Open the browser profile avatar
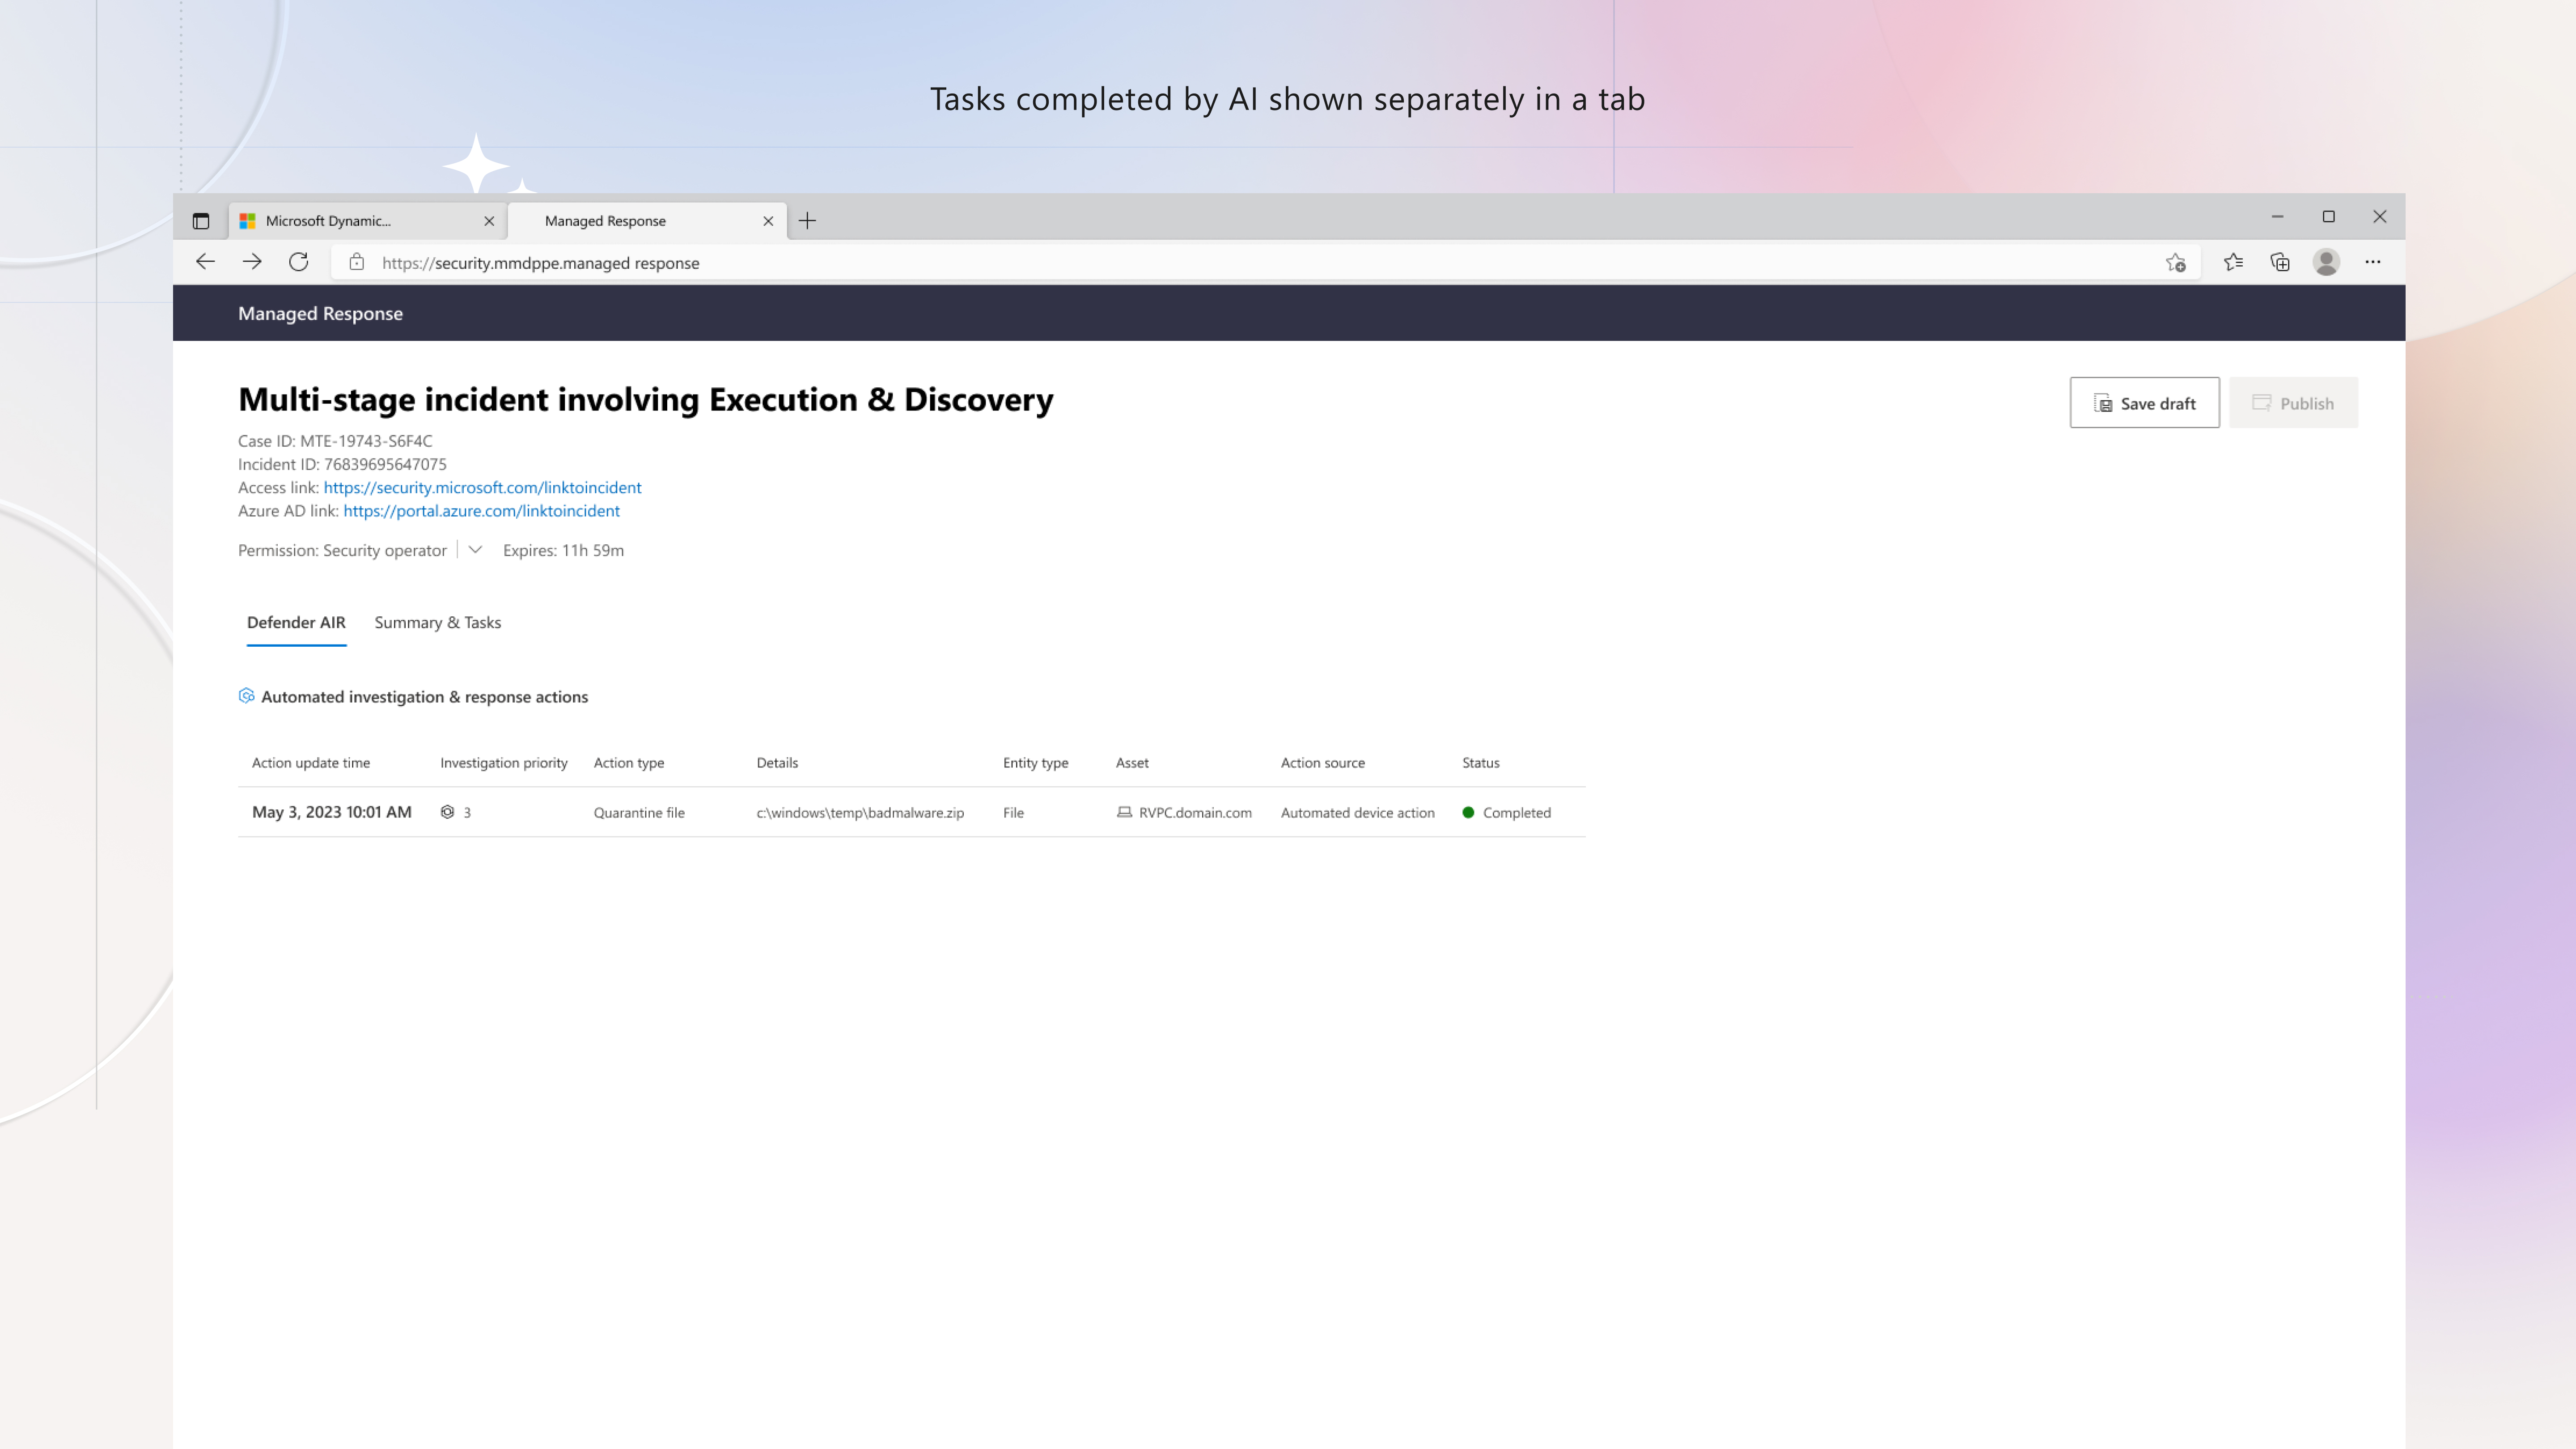Viewport: 2576px width, 1449px height. coord(2326,262)
